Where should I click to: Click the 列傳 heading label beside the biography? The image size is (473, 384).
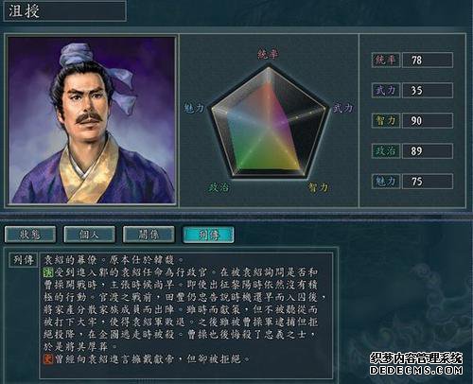[x=24, y=260]
